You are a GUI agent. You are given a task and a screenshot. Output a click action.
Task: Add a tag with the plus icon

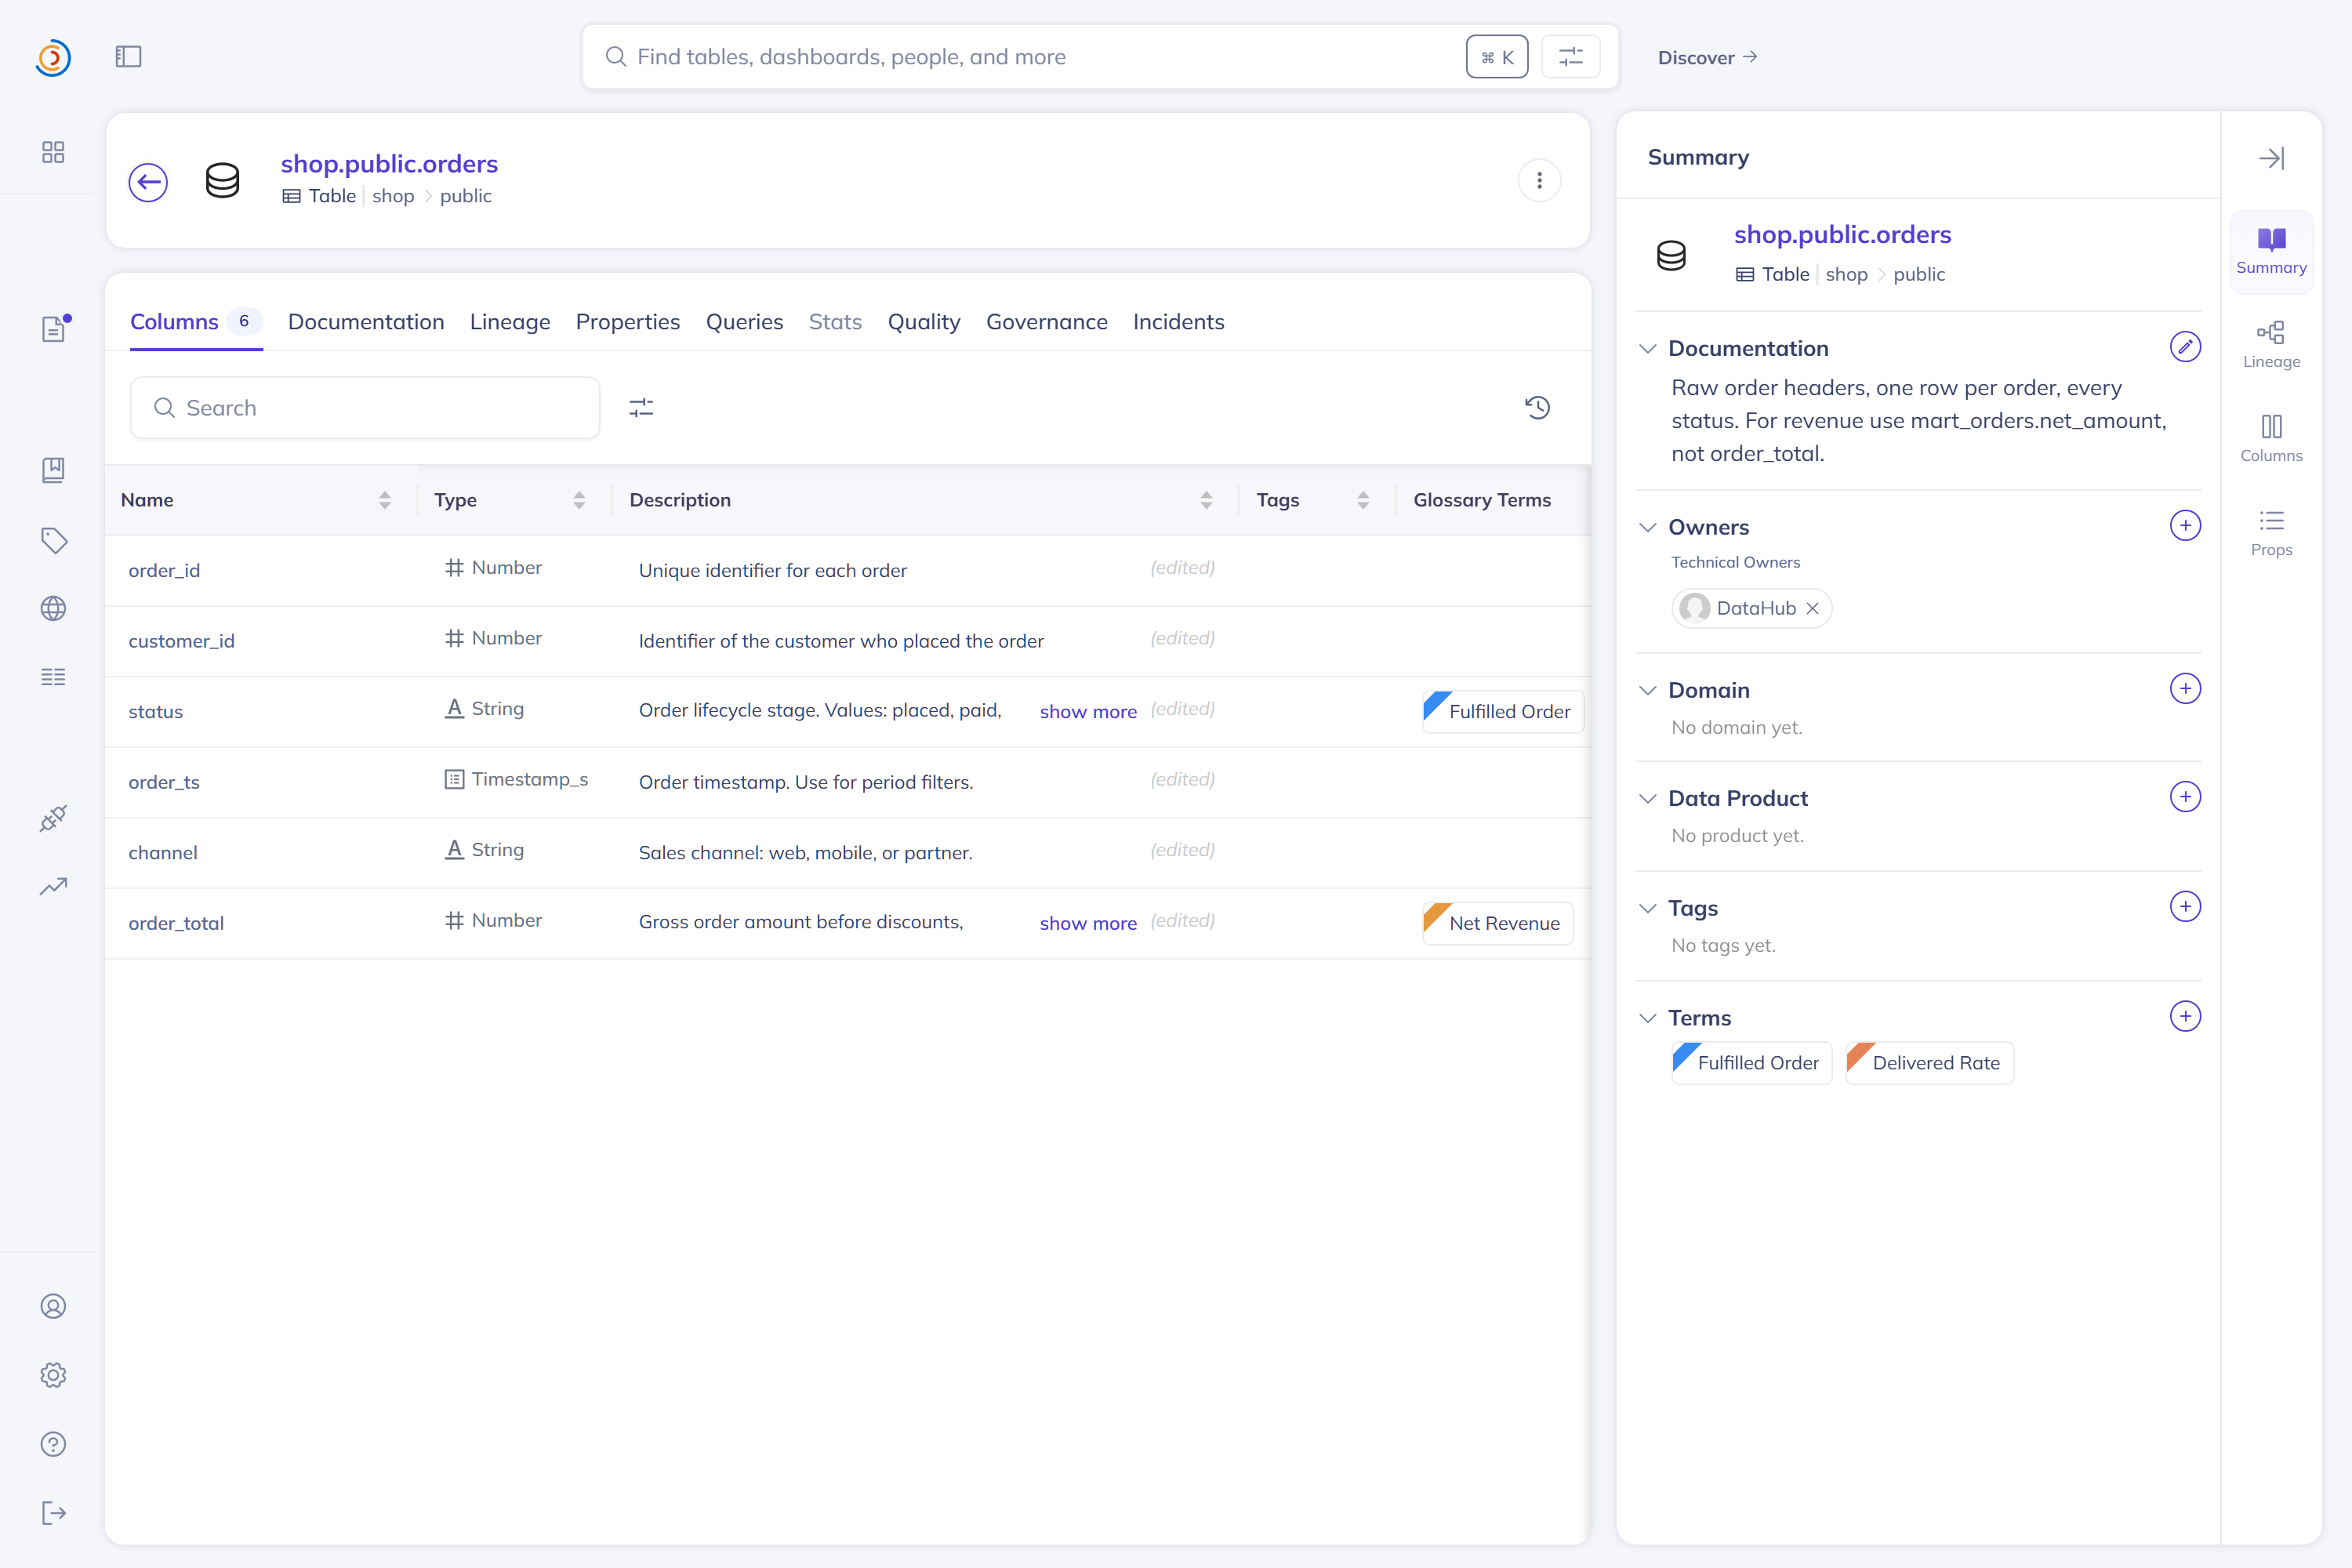[x=2185, y=906]
